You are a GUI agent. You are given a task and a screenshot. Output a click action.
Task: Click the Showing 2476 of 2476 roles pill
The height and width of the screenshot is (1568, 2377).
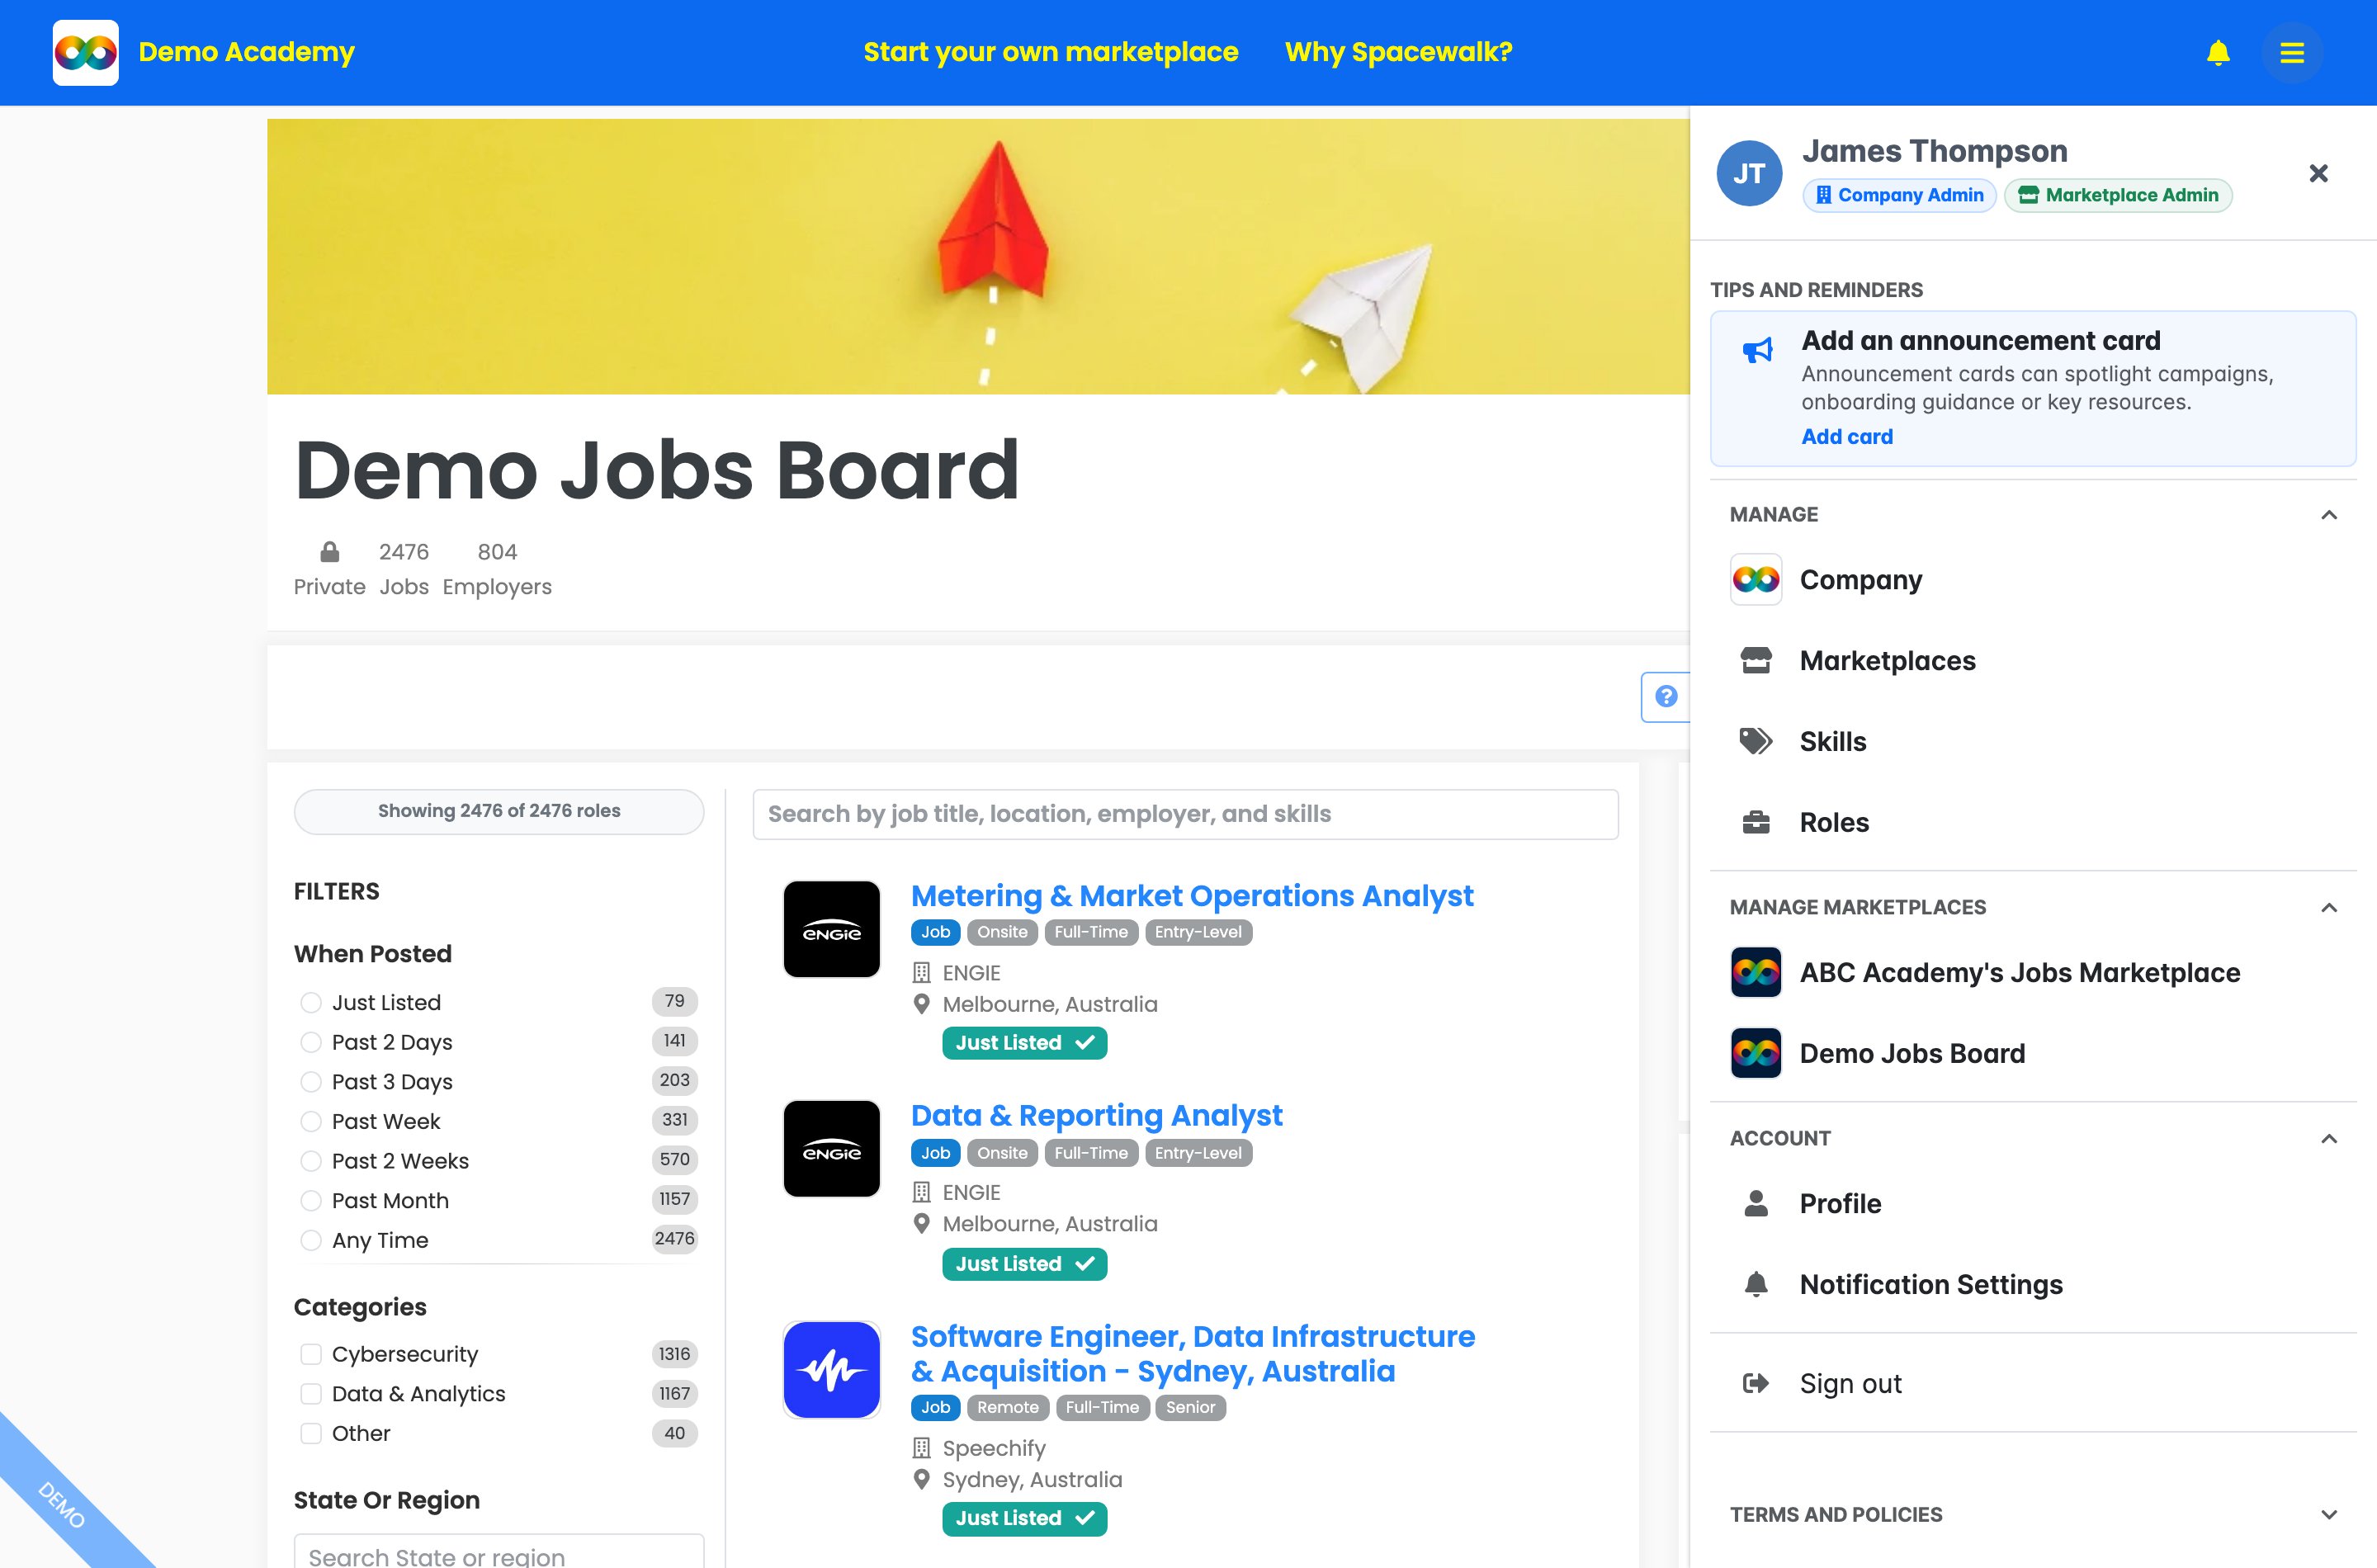click(x=498, y=811)
